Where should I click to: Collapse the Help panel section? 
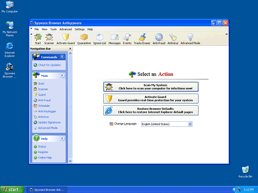pos(62,138)
